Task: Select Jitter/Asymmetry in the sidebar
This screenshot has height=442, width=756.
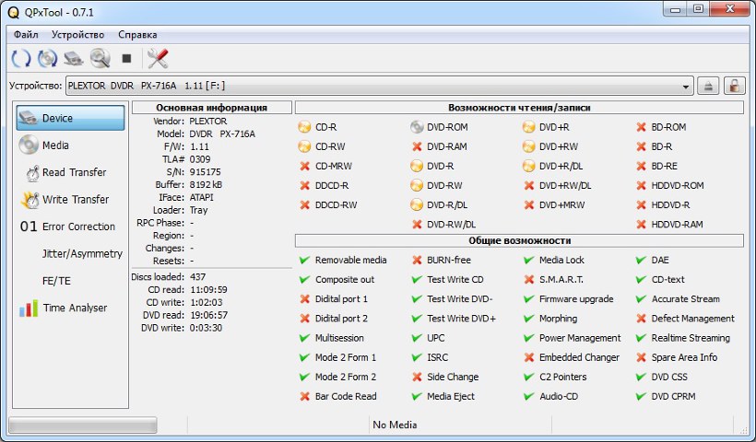Action: pyautogui.click(x=81, y=253)
